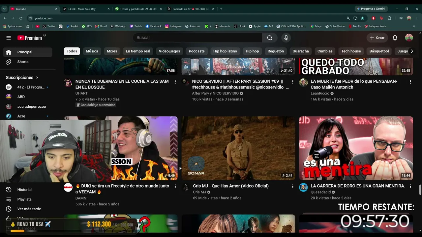Show more filter chips with right arrow
The width and height of the screenshot is (422, 237).
[x=411, y=51]
